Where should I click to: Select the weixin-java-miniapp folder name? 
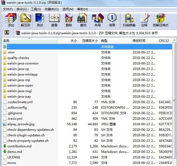click(22, 74)
